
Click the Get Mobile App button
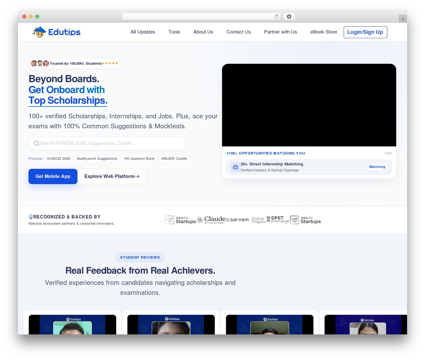click(53, 176)
